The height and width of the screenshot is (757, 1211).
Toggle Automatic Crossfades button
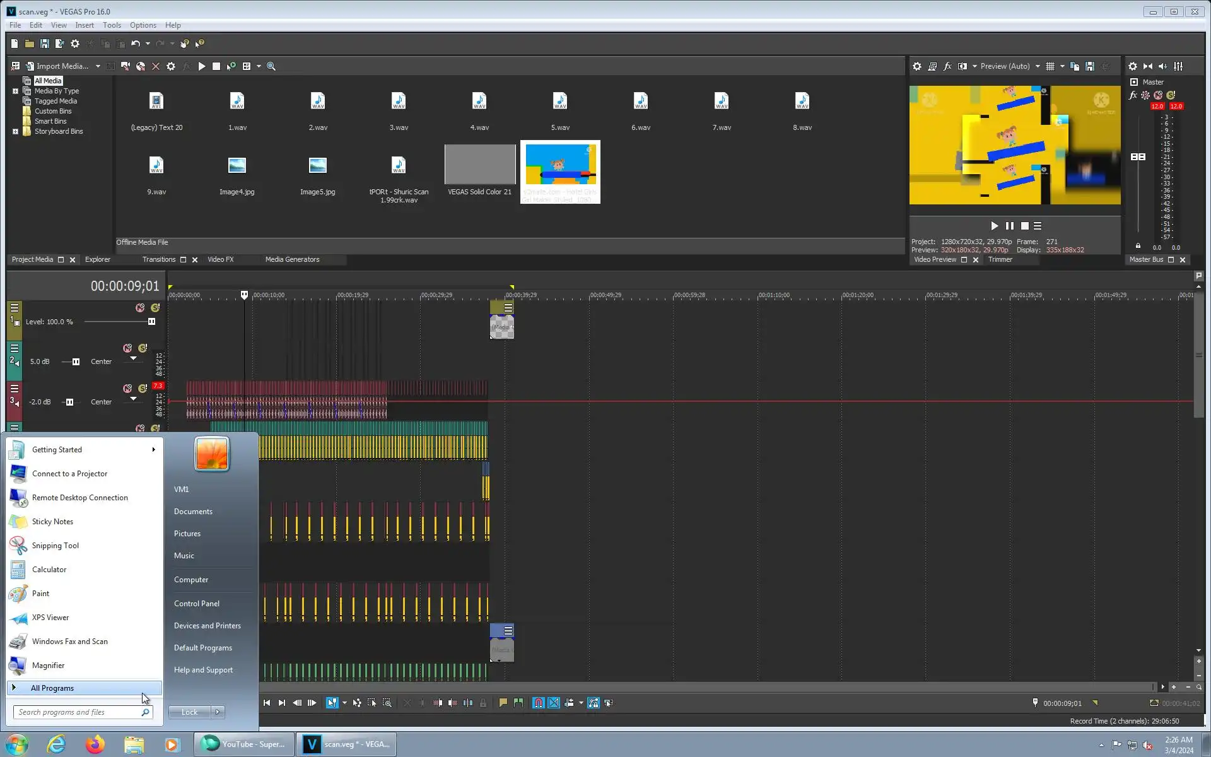pos(554,703)
